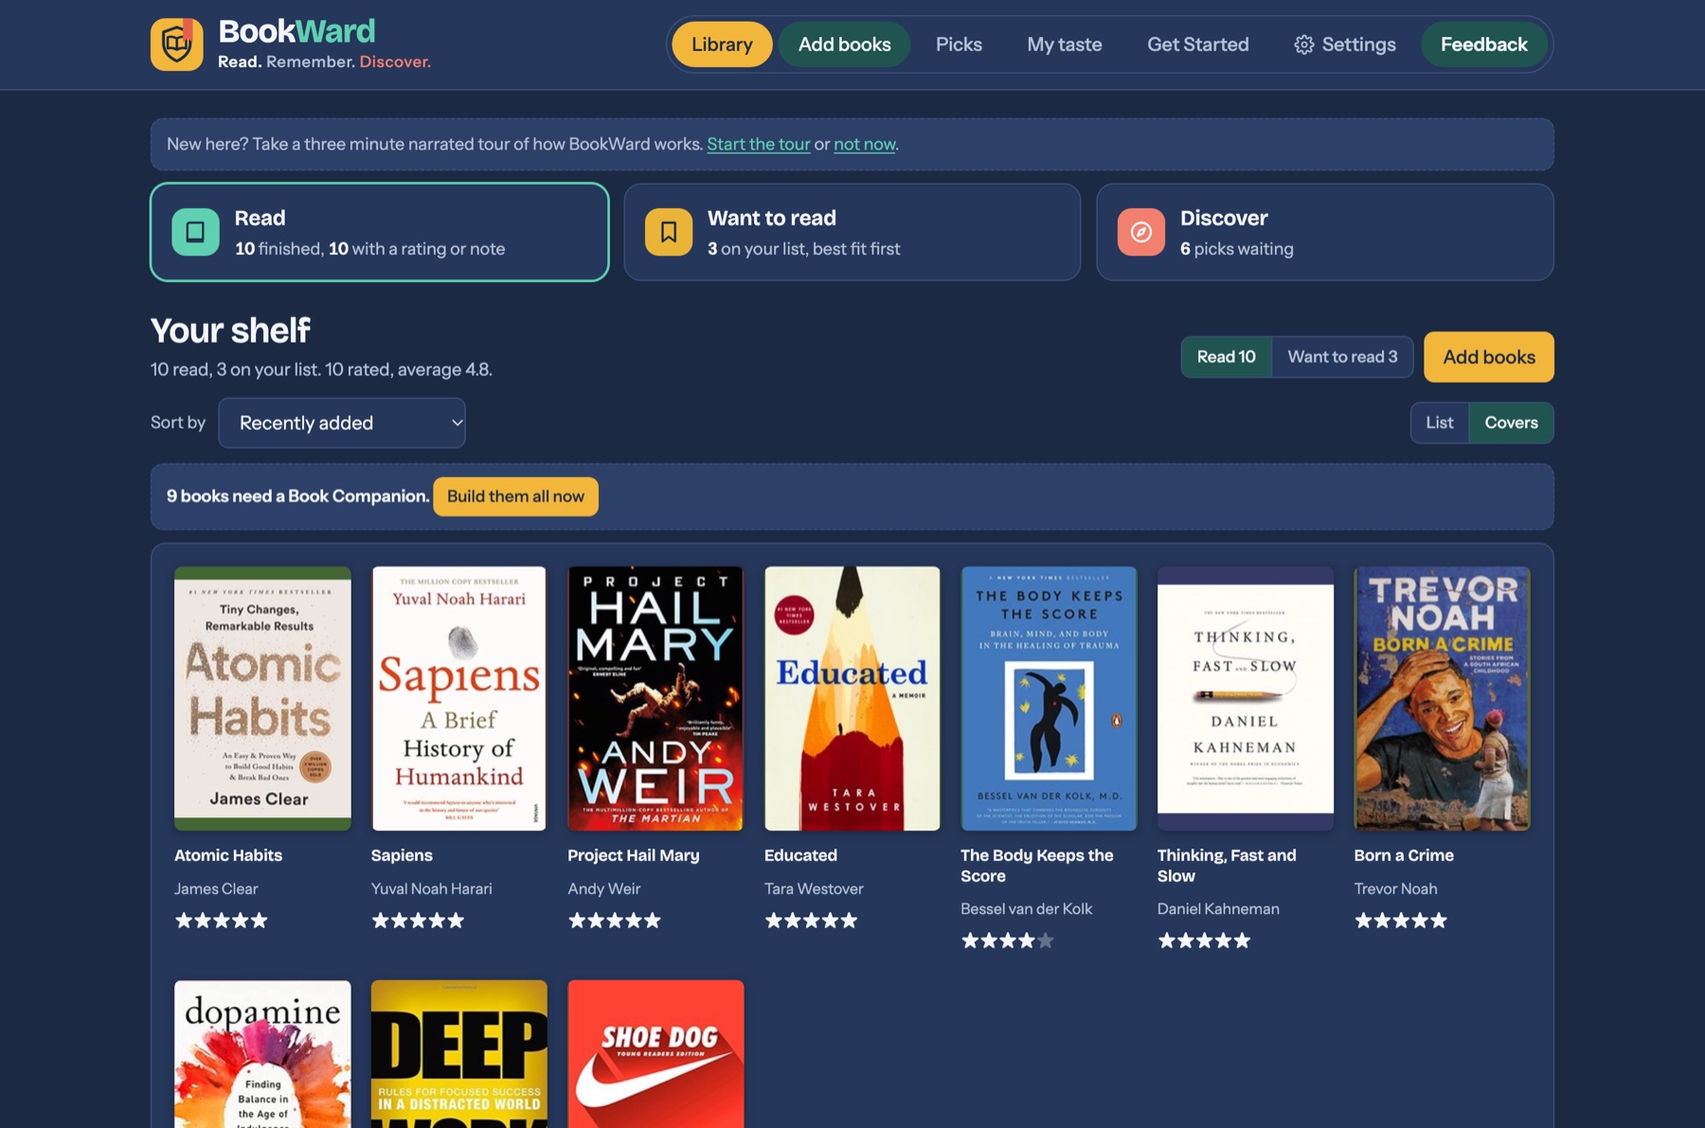The height and width of the screenshot is (1128, 1705).
Task: Click the Thinking, Fast and Slow title text
Action: pos(1227,866)
